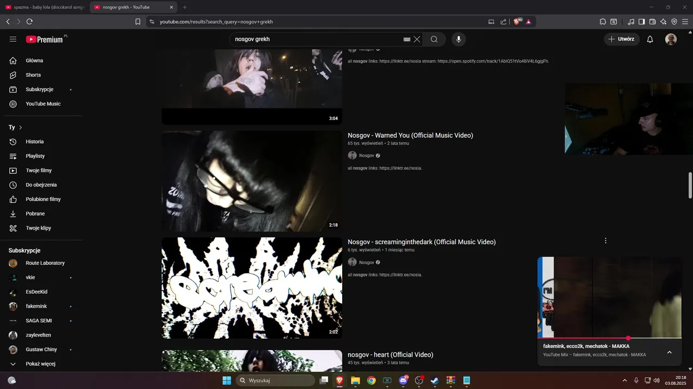Open YouTube Music in the sidebar
Image resolution: width=693 pixels, height=389 pixels.
pos(43,104)
